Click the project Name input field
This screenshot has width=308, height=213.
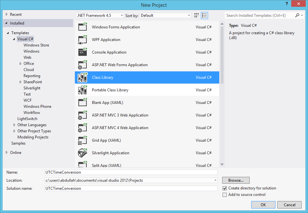(x=131, y=172)
